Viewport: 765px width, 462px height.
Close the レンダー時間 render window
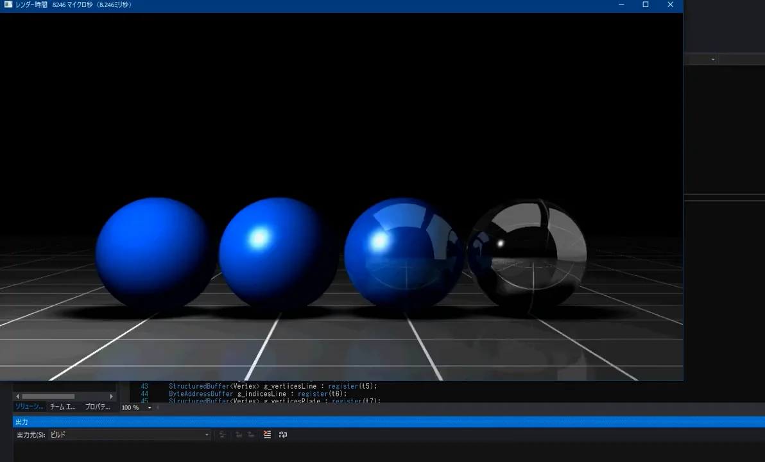[671, 5]
